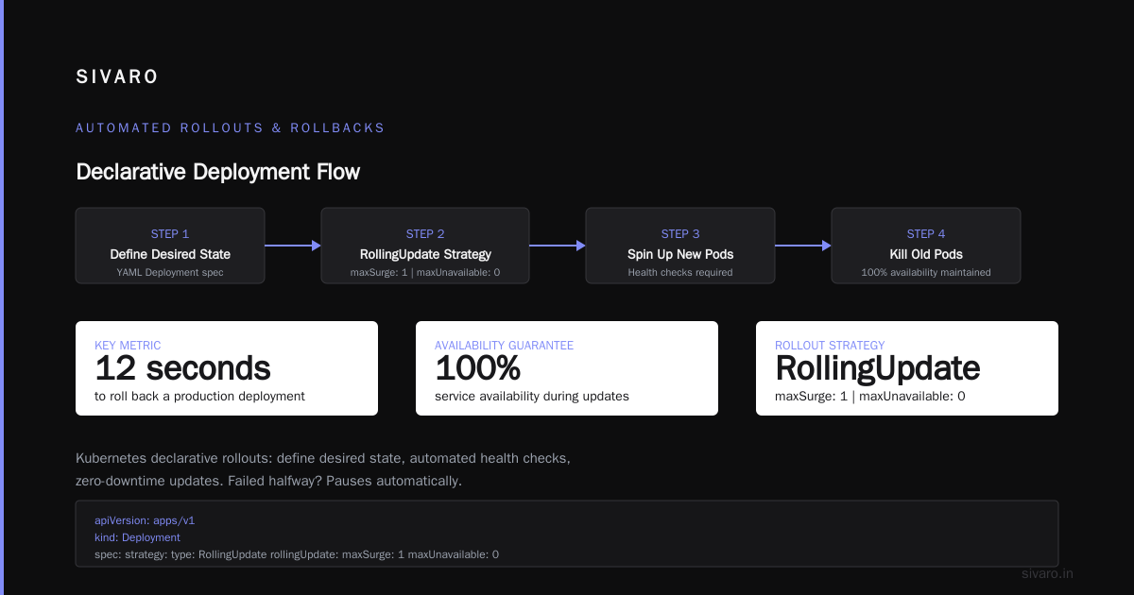Viewport: 1134px width, 595px height.
Task: Click the spec: strategy code line
Action: (x=297, y=554)
